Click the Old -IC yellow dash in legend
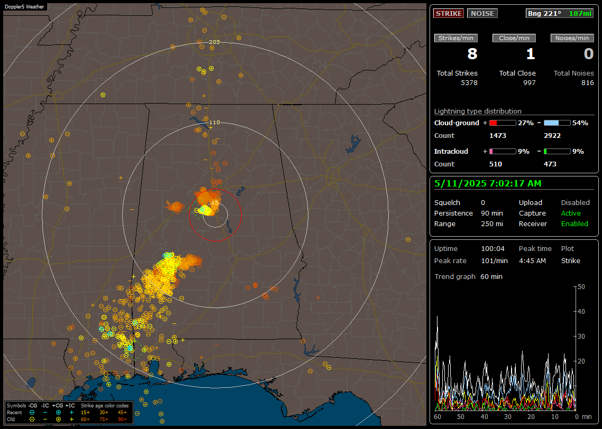The width and height of the screenshot is (602, 429). tap(45, 419)
